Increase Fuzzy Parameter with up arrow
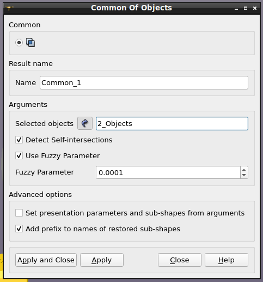The image size is (263, 282). click(x=244, y=170)
